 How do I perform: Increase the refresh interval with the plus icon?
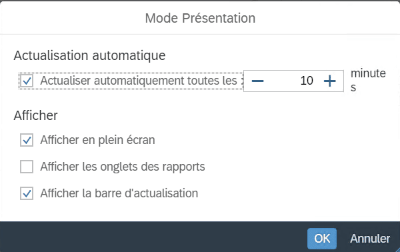pyautogui.click(x=329, y=81)
